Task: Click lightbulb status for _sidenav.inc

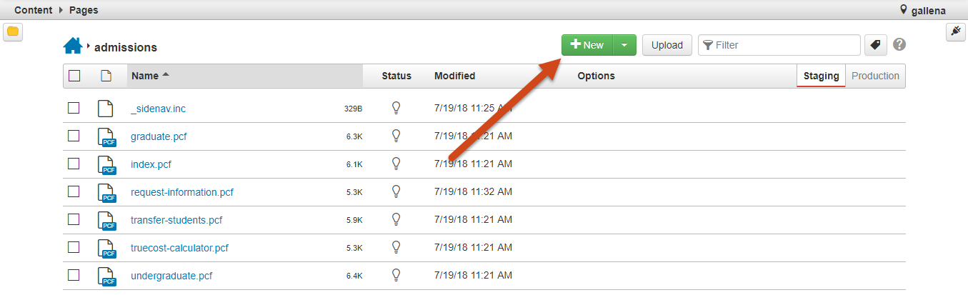Action: pyautogui.click(x=396, y=108)
